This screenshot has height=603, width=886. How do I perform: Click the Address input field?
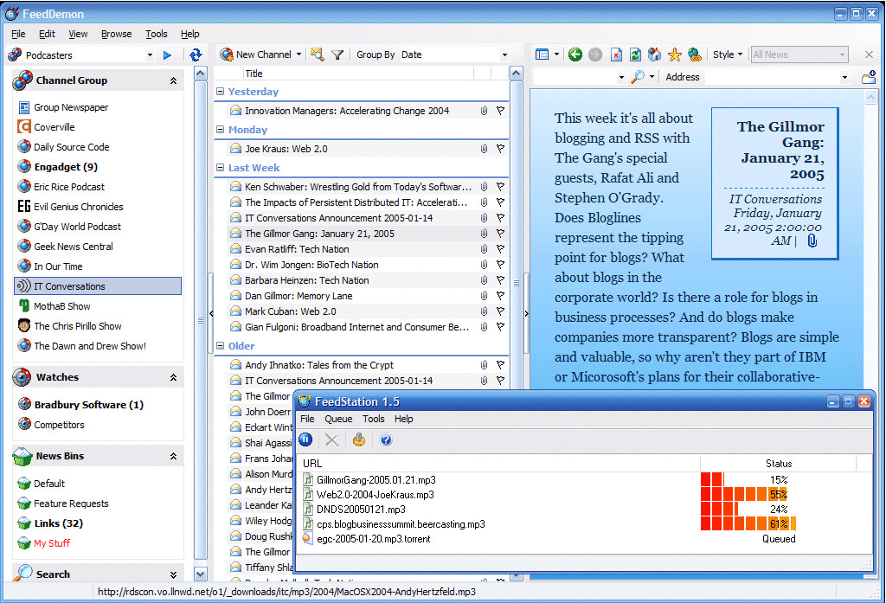pyautogui.click(x=772, y=77)
